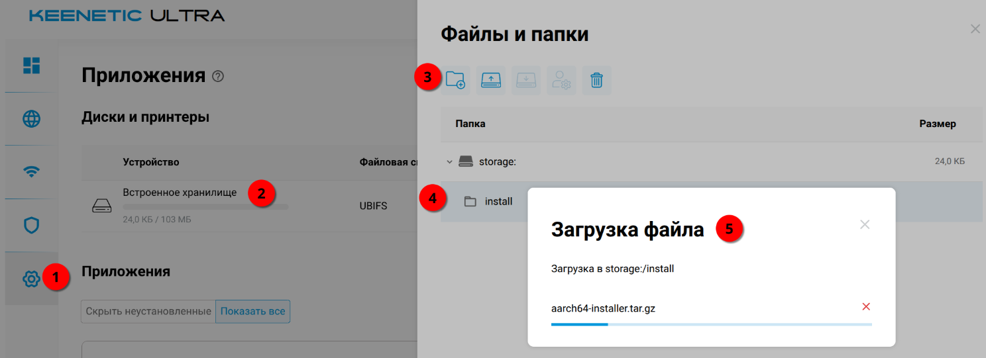Open the Internet globe sidebar section
Viewport: 986px width, 358px height.
[x=31, y=118]
